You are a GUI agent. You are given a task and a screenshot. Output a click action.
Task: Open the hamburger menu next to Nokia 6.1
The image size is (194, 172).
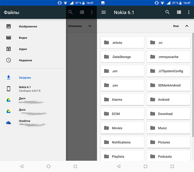[103, 12]
